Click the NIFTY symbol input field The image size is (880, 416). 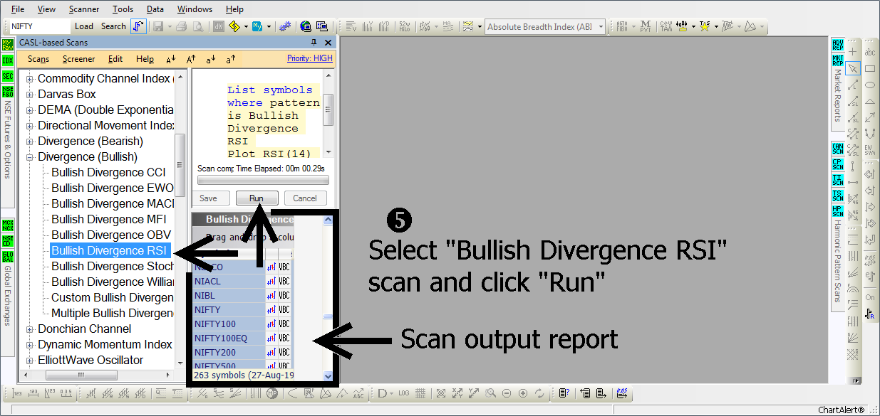coord(40,26)
